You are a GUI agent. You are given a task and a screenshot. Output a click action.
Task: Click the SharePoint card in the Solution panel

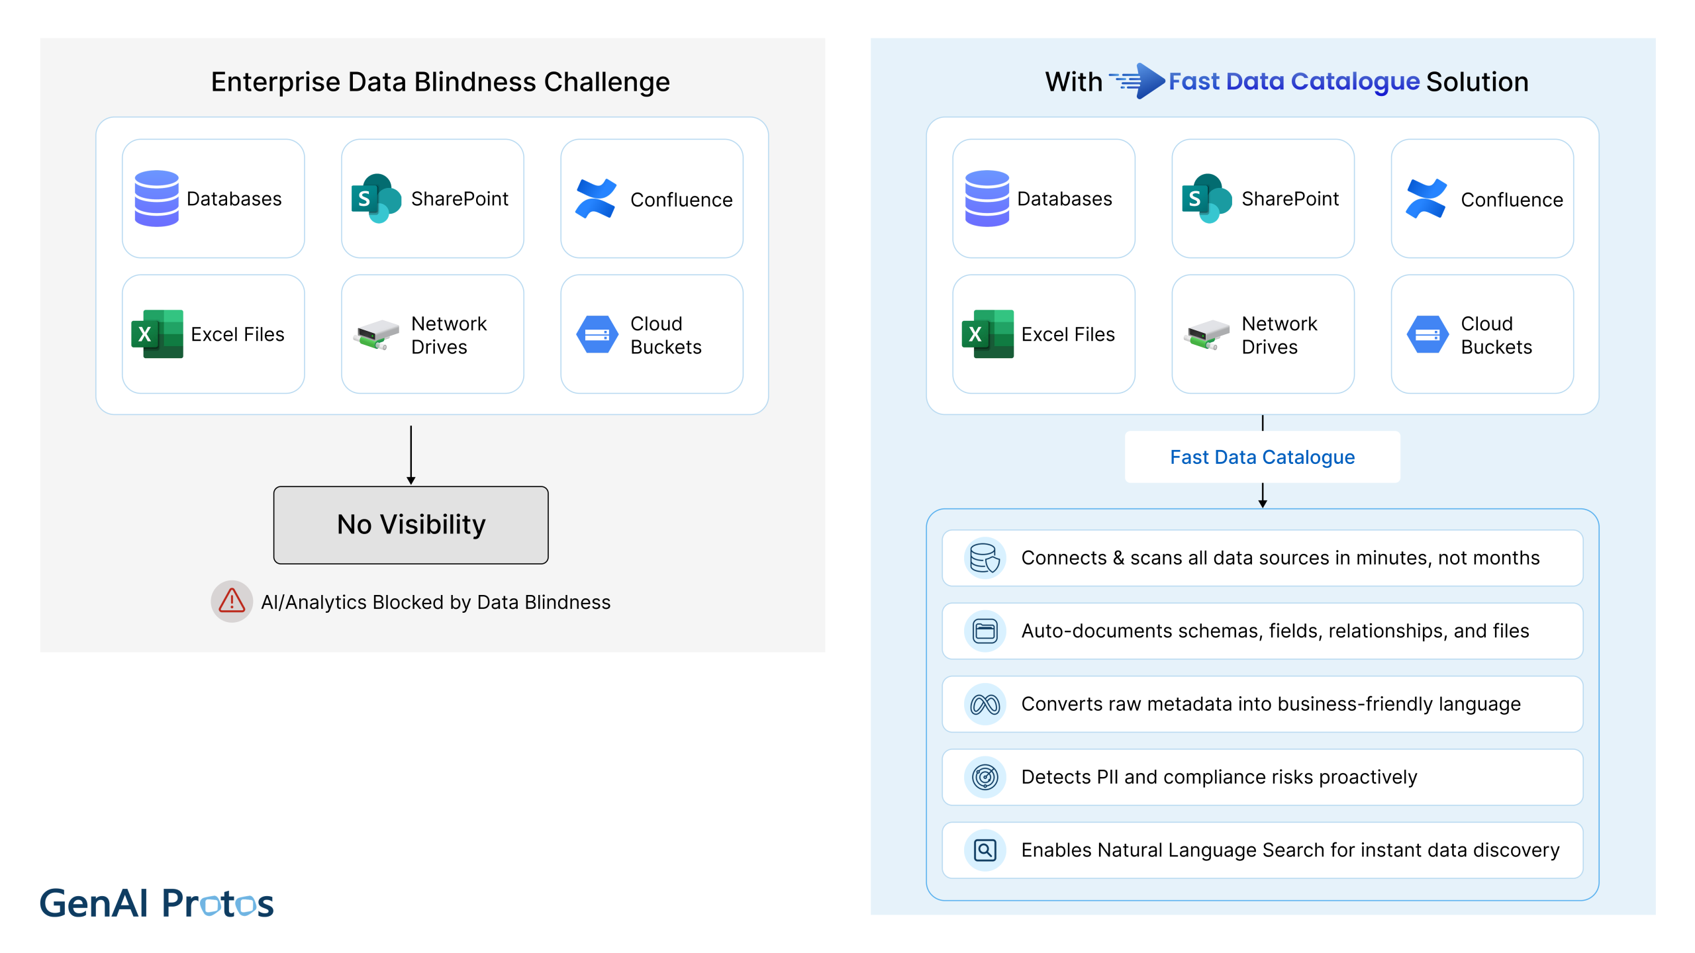pyautogui.click(x=1263, y=199)
